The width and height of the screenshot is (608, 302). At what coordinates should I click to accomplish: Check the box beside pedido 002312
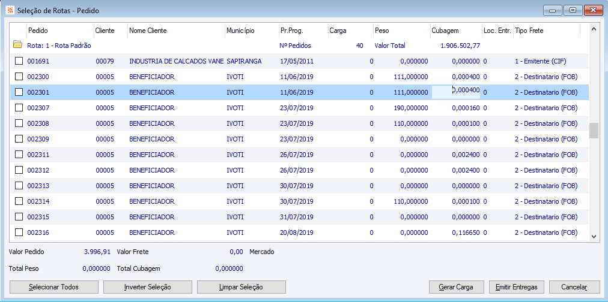pyautogui.click(x=19, y=170)
